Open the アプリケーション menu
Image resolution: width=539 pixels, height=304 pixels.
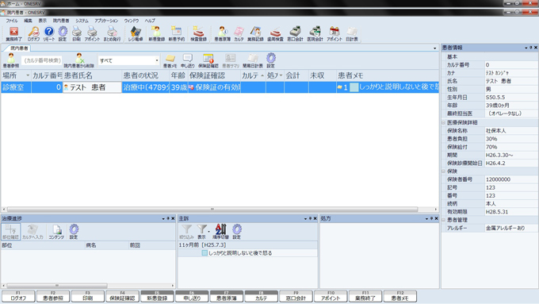106,21
